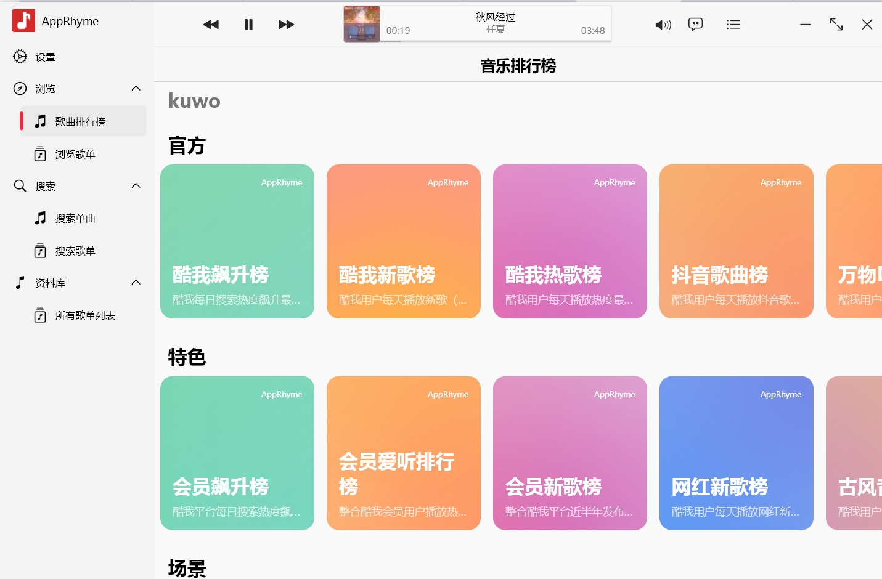Open the 抖音歌曲榜 chart card
882x579 pixels.
pos(737,241)
